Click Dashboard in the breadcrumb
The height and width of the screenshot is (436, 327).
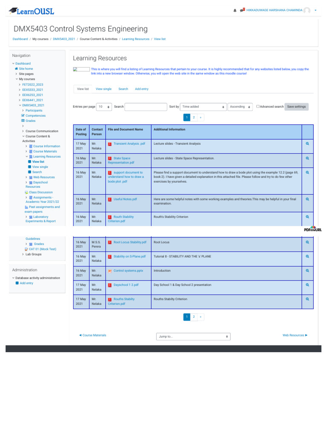[x=20, y=39]
